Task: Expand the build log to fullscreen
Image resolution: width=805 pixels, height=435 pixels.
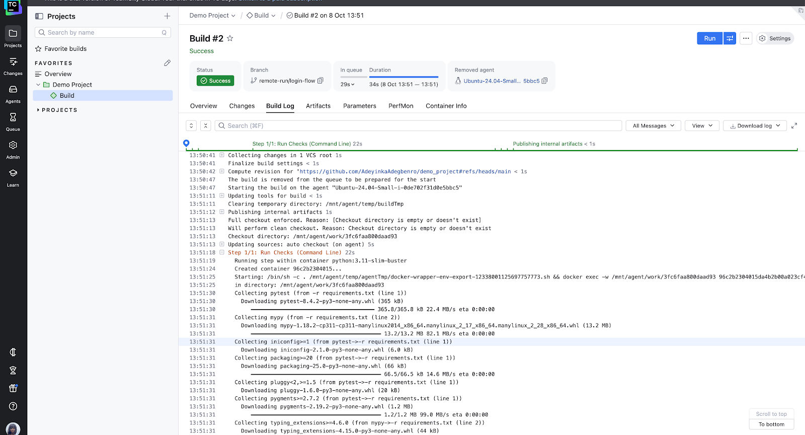Action: [794, 126]
